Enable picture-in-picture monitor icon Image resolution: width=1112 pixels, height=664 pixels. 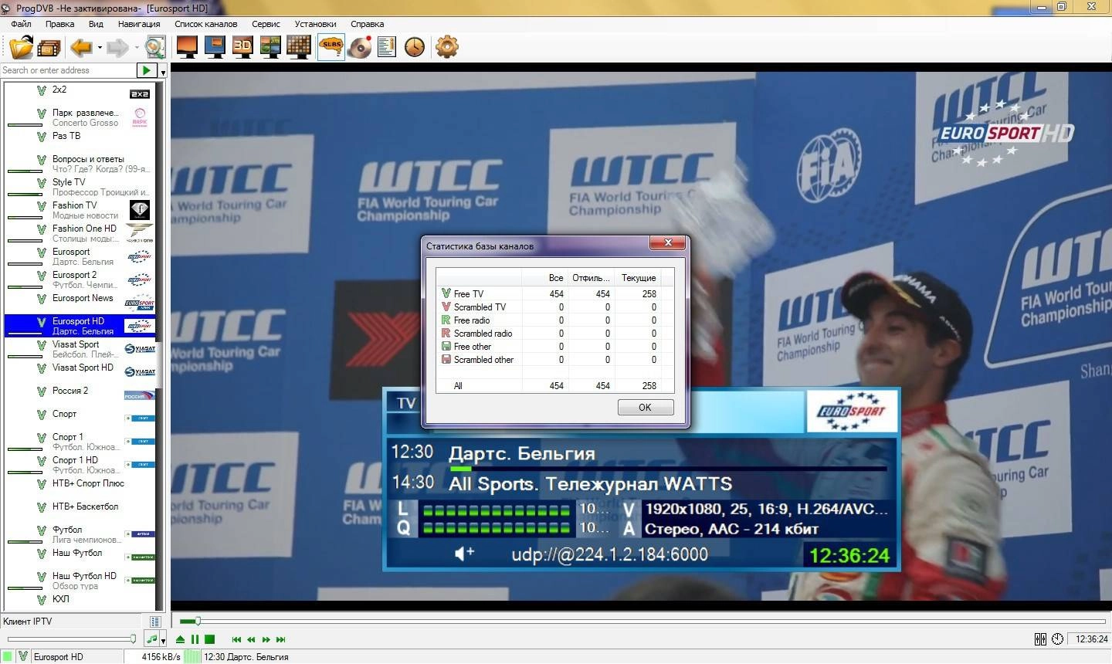(215, 47)
